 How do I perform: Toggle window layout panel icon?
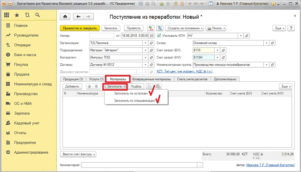(211, 3)
